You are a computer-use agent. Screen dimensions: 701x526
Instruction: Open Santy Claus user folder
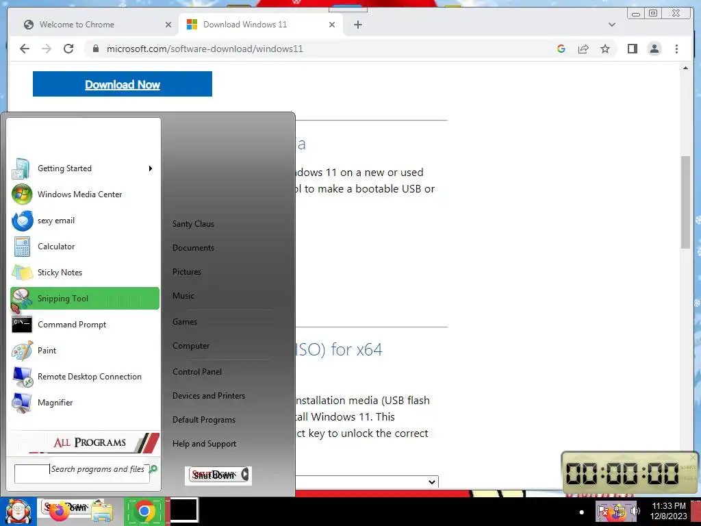[x=193, y=224]
